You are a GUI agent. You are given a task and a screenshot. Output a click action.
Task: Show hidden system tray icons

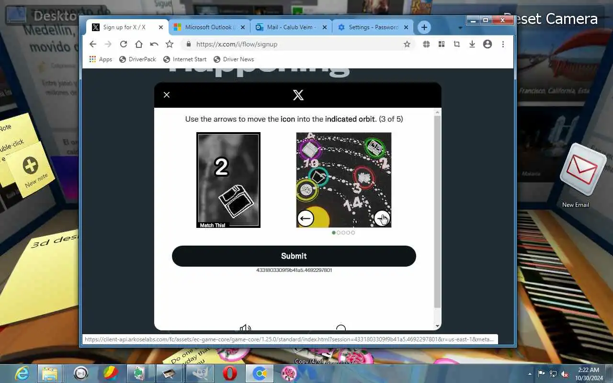tap(530, 374)
